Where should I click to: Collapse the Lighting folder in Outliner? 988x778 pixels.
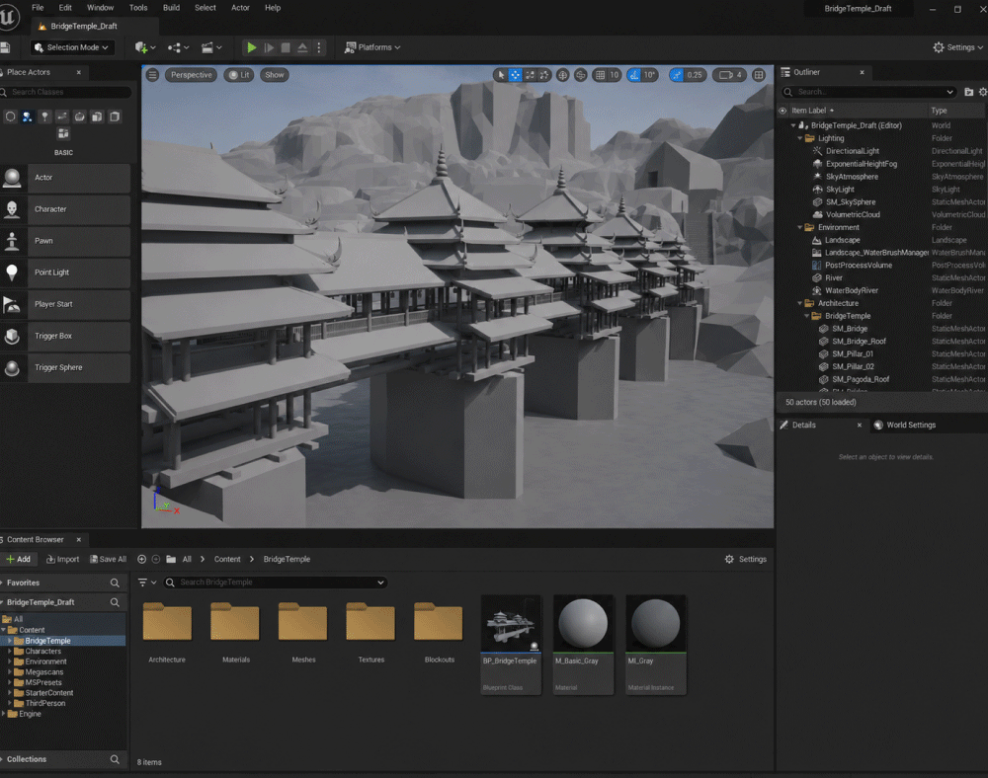(800, 138)
